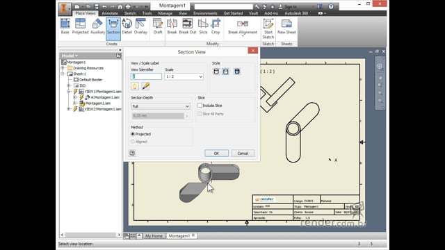Choose the Auxiliary view tool
Image resolution: width=445 pixels, height=250 pixels.
coord(97,26)
